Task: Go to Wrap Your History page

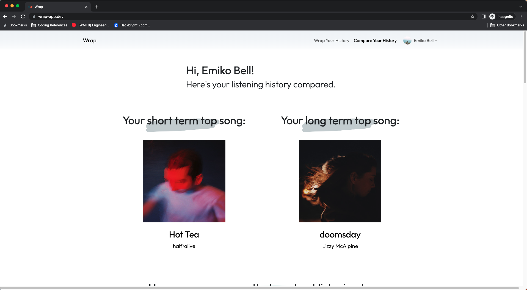Action: click(332, 41)
